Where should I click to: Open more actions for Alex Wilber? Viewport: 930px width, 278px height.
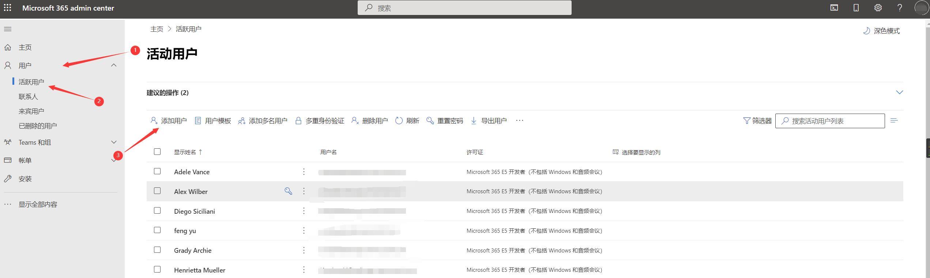[304, 191]
